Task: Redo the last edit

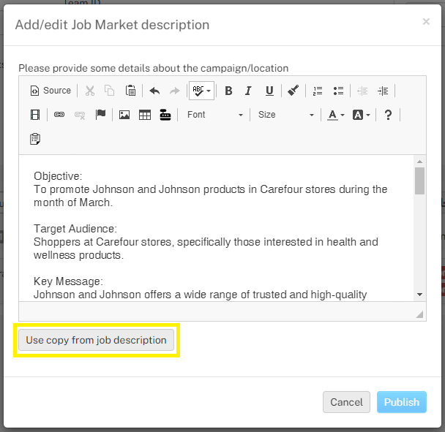Action: click(174, 91)
